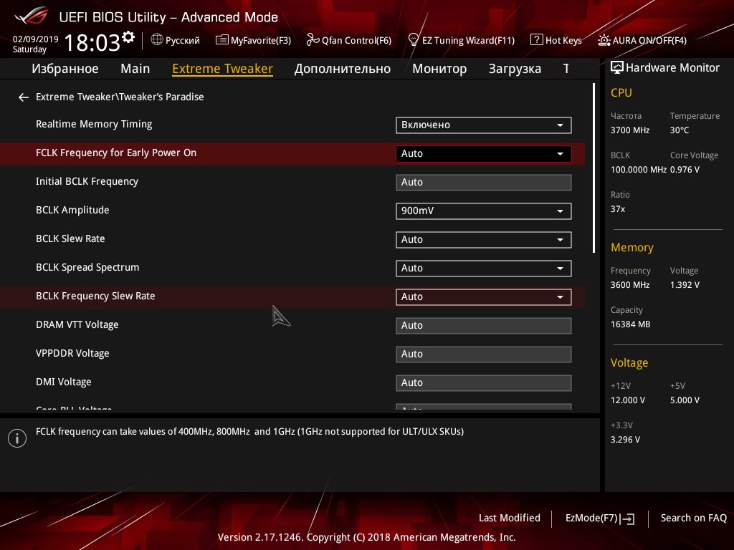Viewport: 734px width, 550px height.
Task: Click the EzMode exit arrow icon
Action: [x=628, y=518]
